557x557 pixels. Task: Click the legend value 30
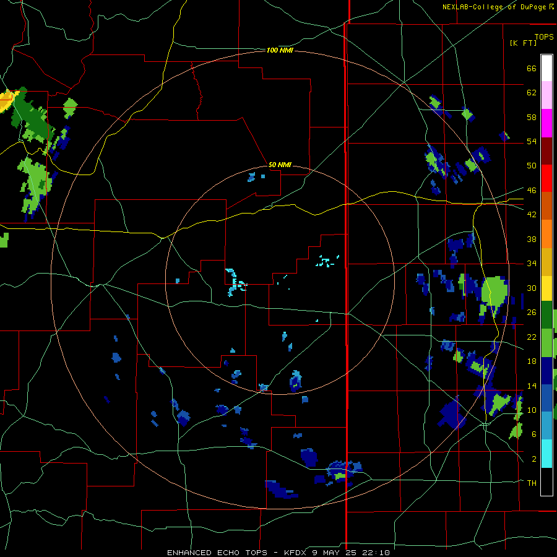532,288
